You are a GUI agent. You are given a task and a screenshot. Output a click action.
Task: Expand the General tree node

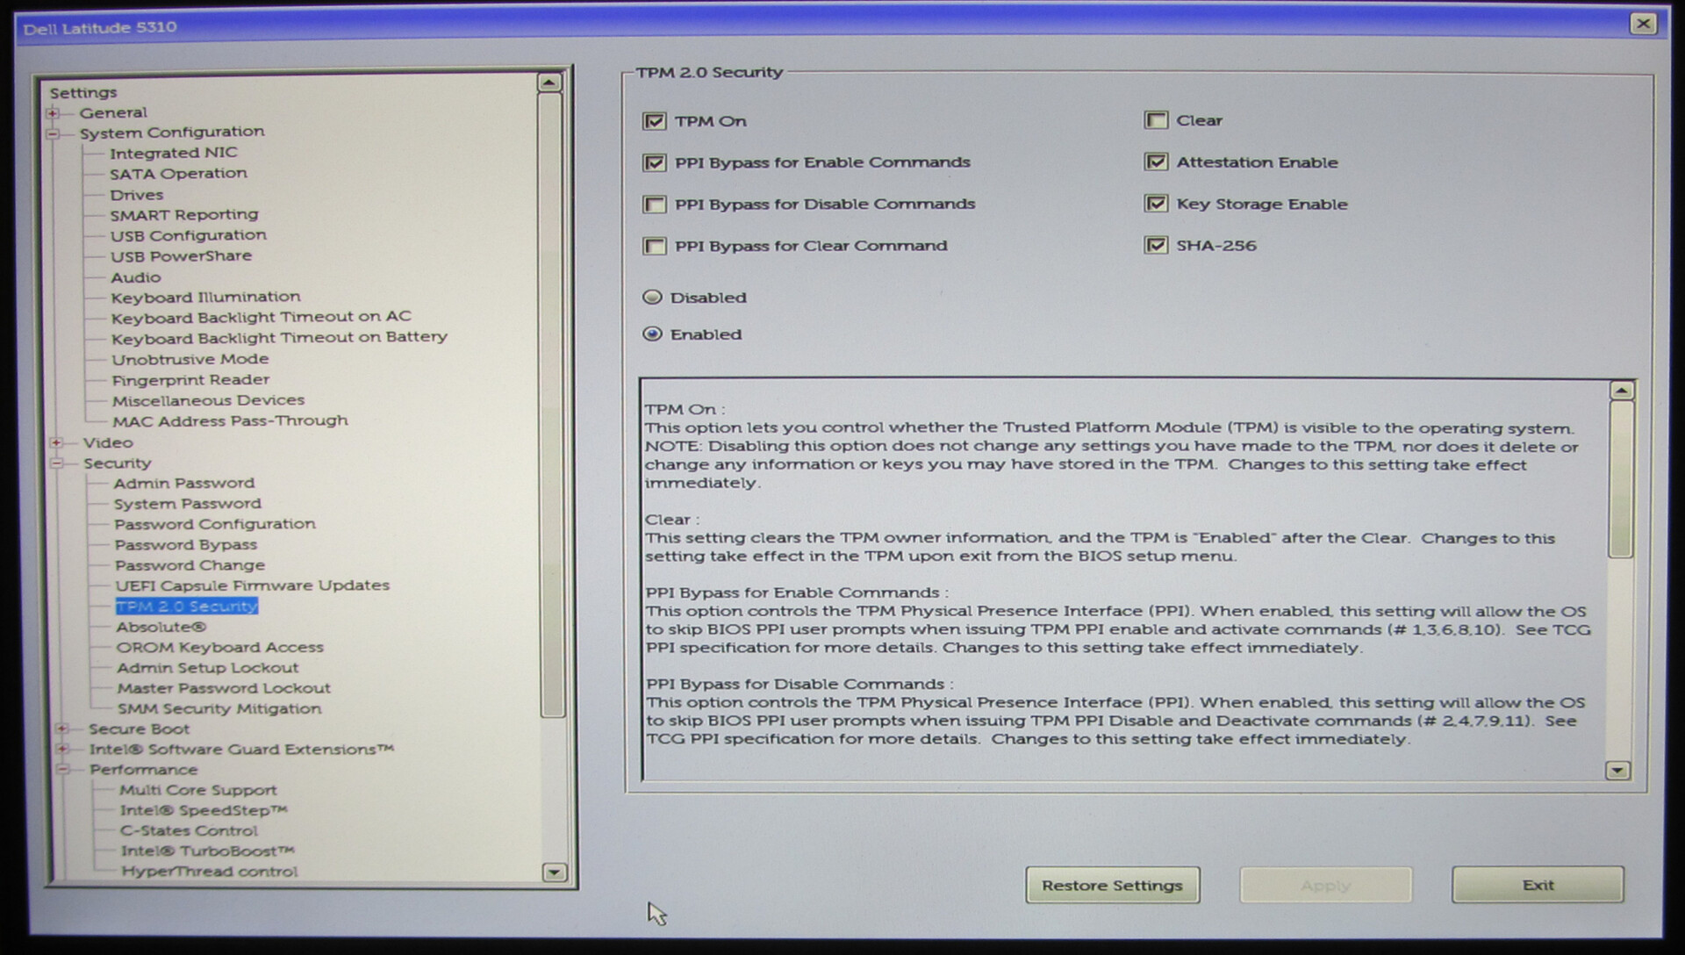[54, 113]
